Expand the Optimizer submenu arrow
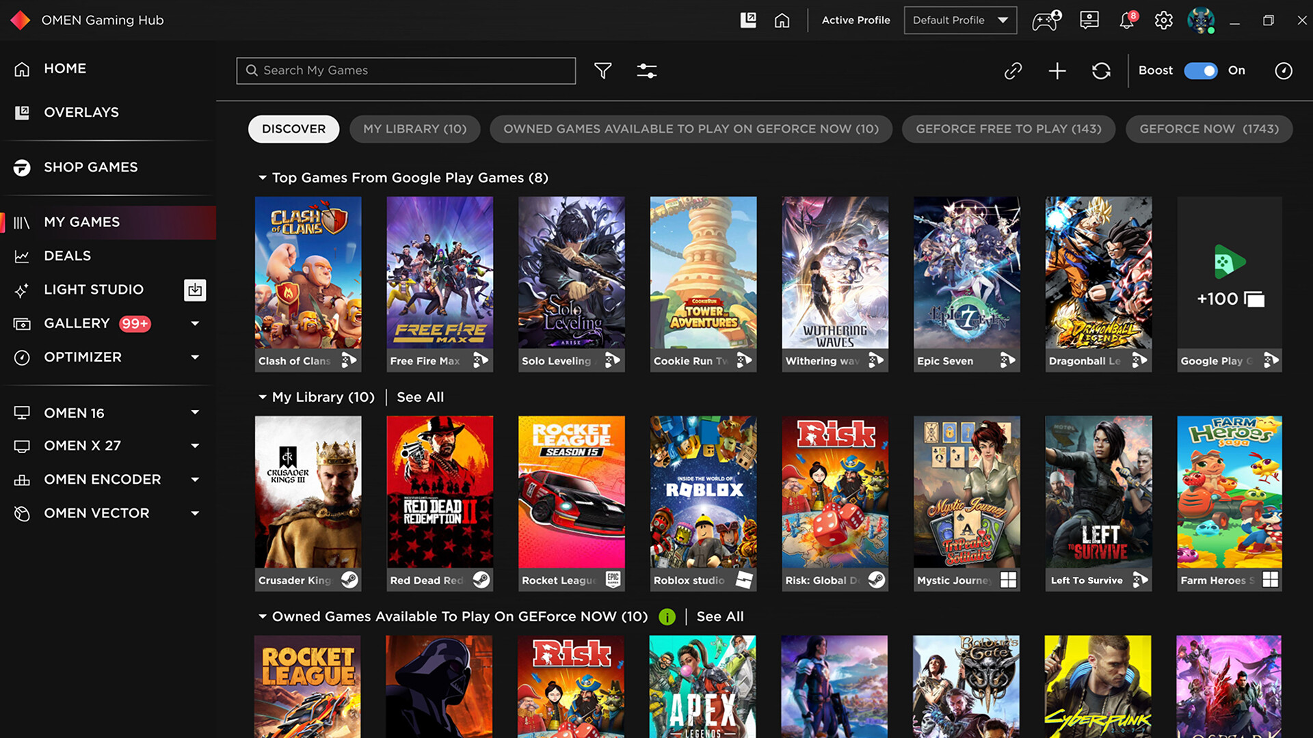Screen dimensions: 1313x738 (195, 357)
